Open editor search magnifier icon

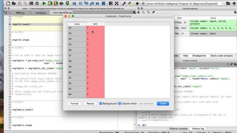pos(134,13)
